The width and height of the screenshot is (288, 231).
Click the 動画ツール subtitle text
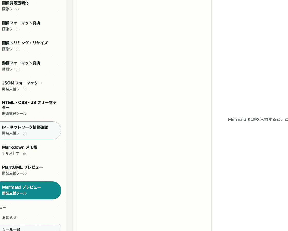pos(11,69)
